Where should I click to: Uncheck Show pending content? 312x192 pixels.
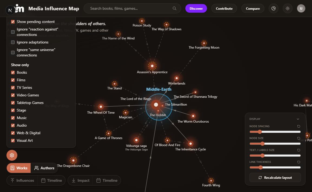[x=13, y=22]
